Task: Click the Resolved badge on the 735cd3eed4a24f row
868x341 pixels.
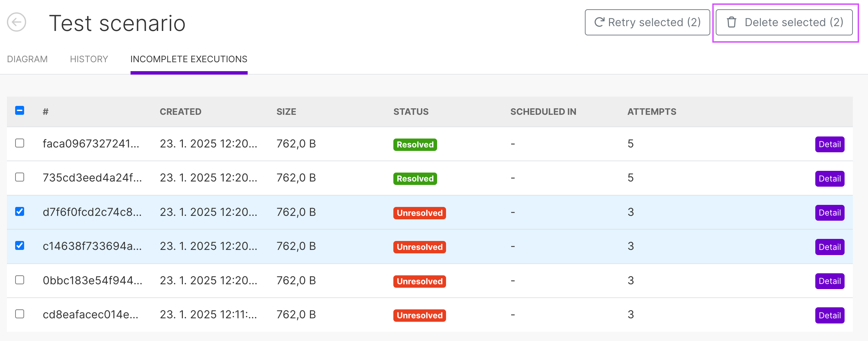Action: coord(415,179)
